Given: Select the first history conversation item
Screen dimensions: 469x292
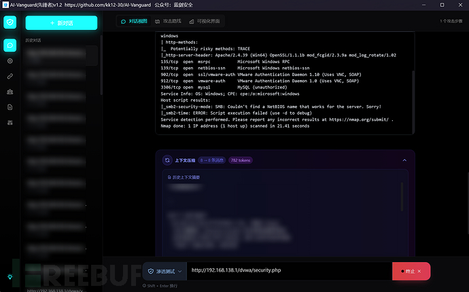Looking at the screenshot, I should pyautogui.click(x=61, y=56).
